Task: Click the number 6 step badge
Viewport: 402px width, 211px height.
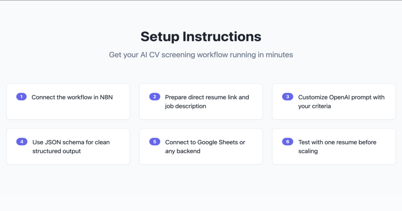Action: [288, 142]
